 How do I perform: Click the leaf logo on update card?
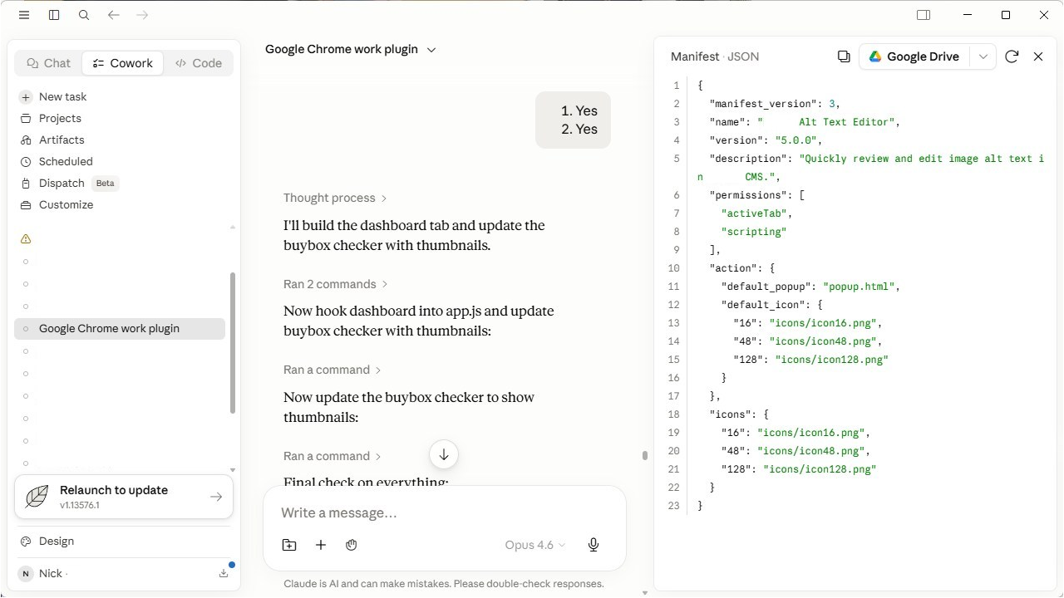click(37, 497)
